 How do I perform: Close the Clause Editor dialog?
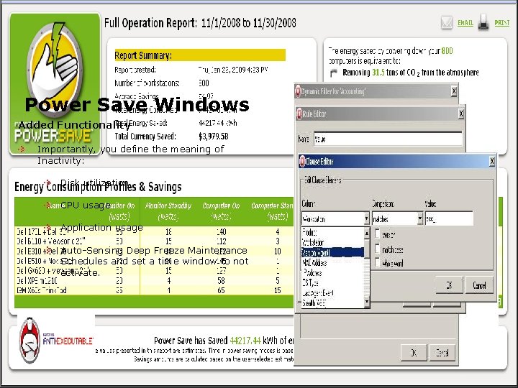tap(492, 161)
